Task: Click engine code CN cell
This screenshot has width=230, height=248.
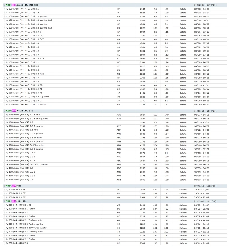Action: 118,82
